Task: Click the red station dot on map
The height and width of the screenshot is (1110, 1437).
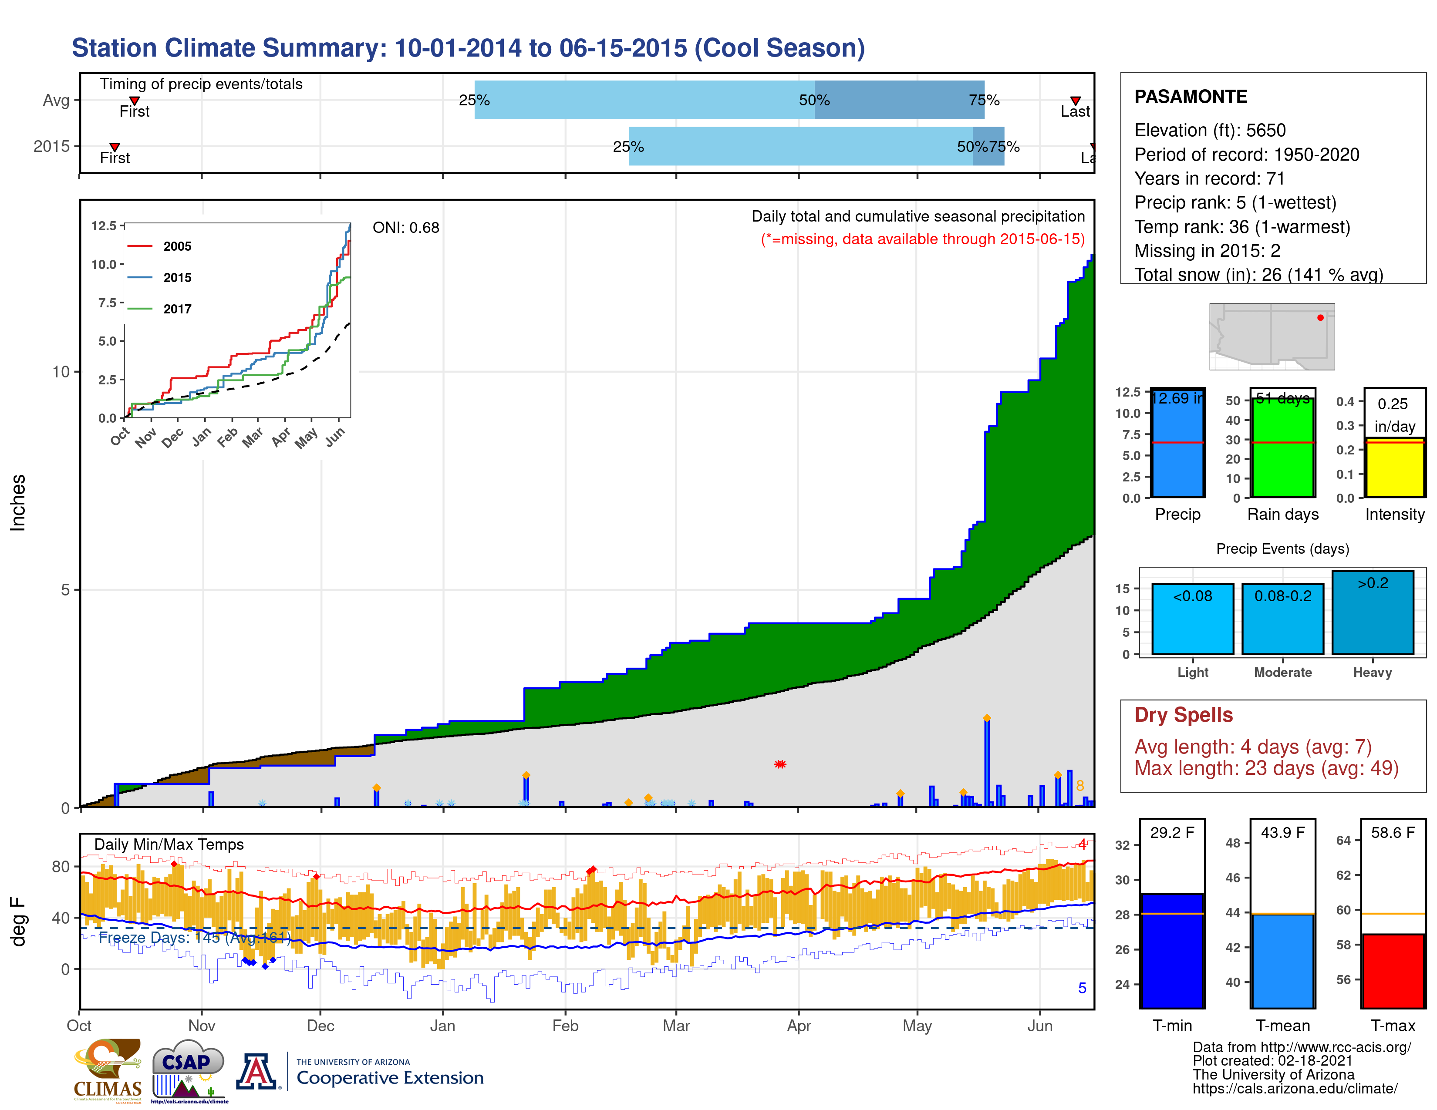Action: coord(1320,318)
